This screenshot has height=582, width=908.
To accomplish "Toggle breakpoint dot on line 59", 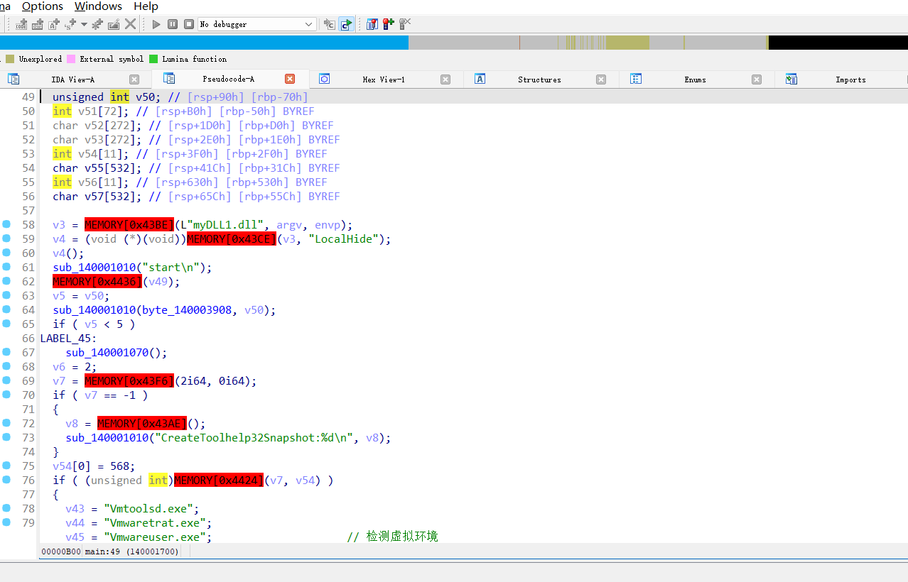I will tap(6, 238).
